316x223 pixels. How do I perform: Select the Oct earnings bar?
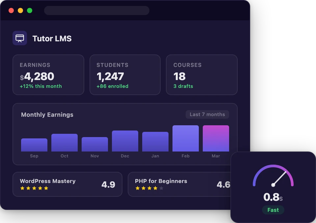[65, 143]
